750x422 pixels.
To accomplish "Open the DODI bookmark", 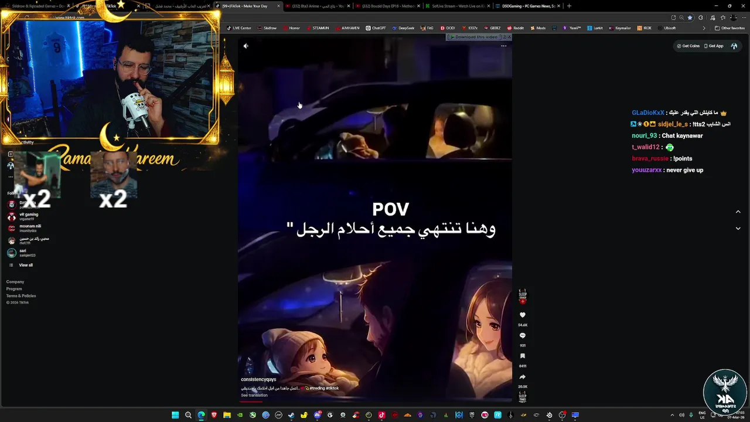I will coord(447,28).
